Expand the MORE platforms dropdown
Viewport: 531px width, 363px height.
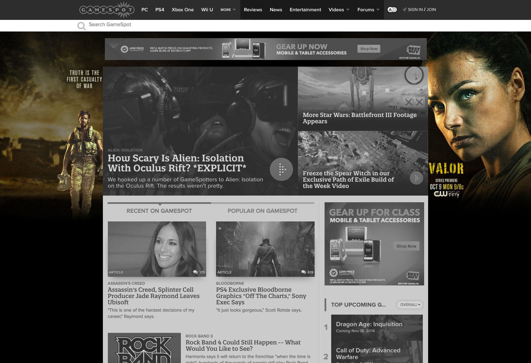point(228,10)
